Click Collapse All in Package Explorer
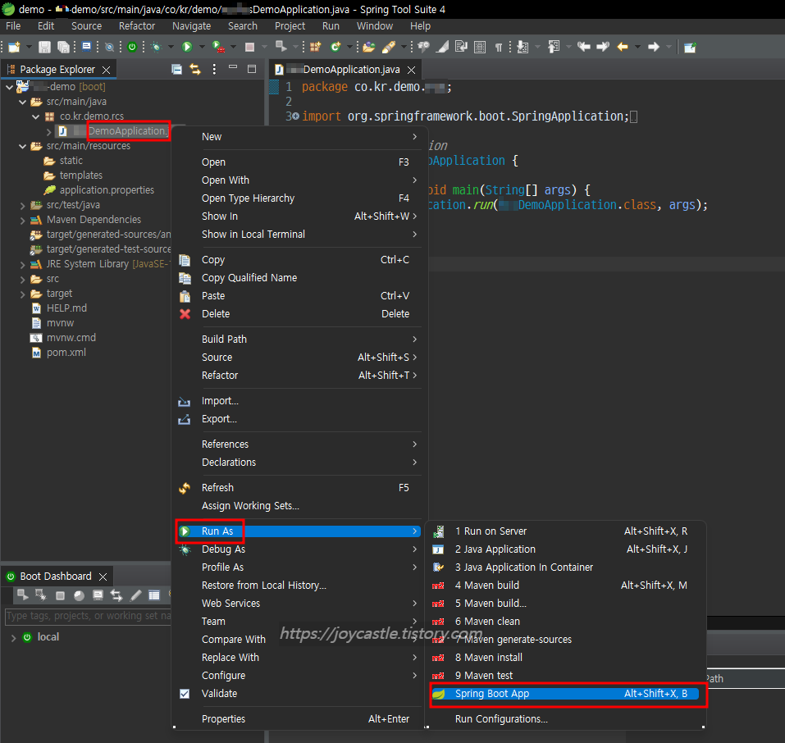The image size is (785, 743). pyautogui.click(x=176, y=69)
